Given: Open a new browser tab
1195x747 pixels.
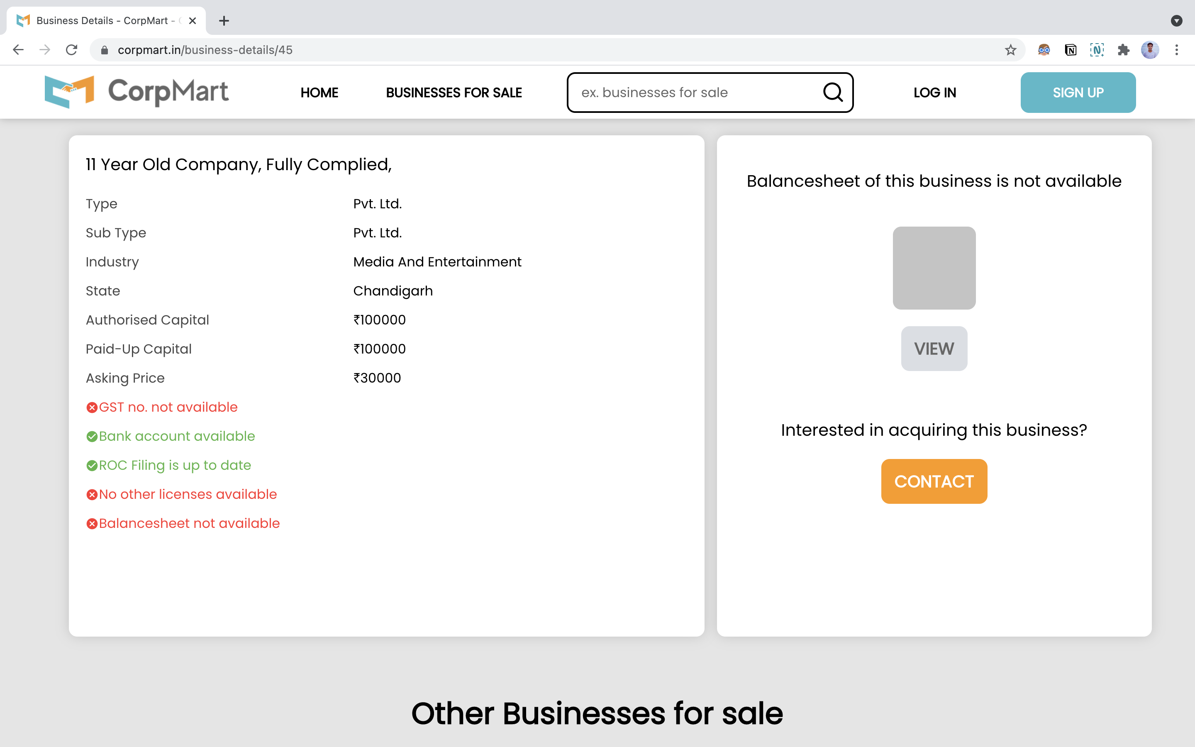Looking at the screenshot, I should coord(224,21).
